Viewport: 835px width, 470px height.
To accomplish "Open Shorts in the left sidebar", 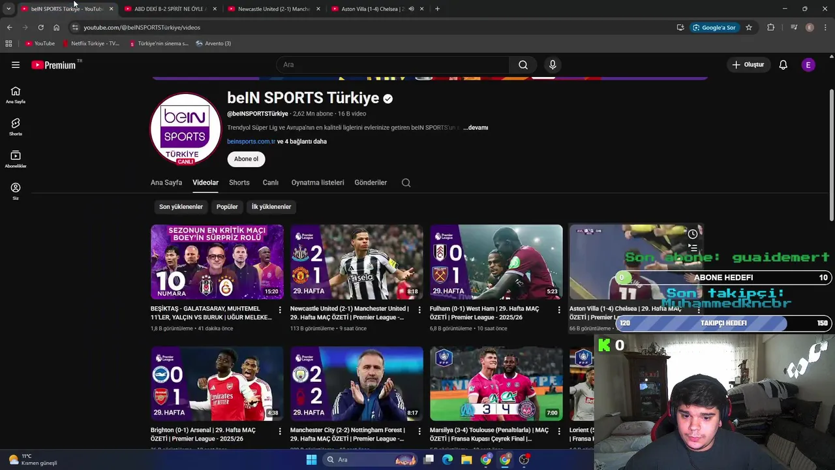I will click(x=16, y=127).
